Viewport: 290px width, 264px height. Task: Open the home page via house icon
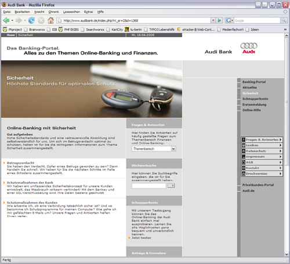pos(50,20)
